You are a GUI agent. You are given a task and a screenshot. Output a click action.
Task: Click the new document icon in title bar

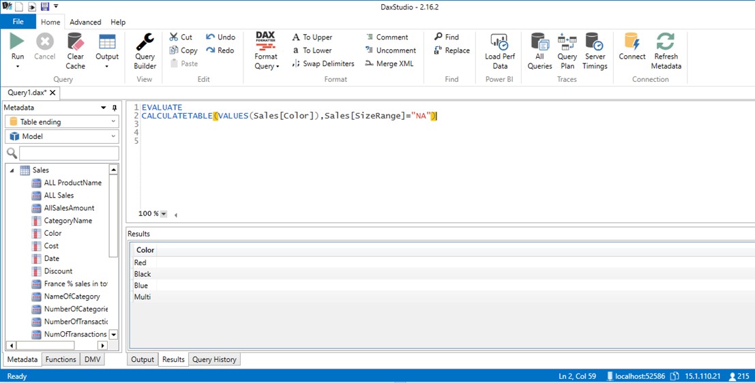coord(18,6)
